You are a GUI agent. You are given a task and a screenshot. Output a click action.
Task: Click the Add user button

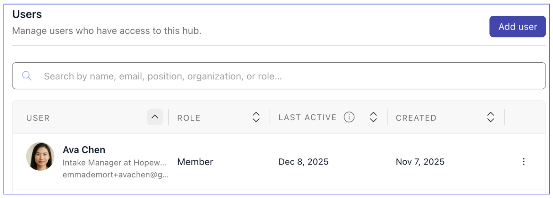point(517,27)
